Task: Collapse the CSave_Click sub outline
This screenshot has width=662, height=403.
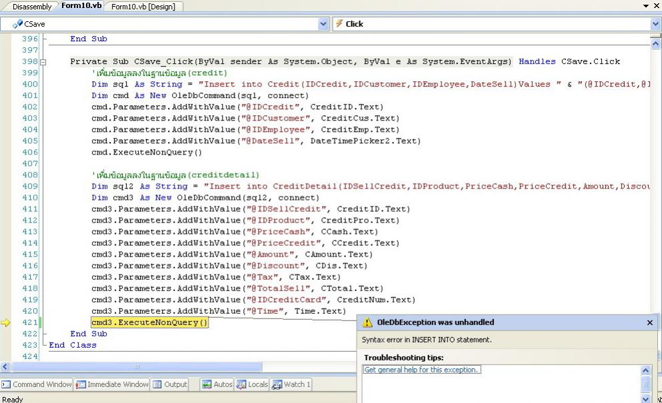Action: coord(44,62)
